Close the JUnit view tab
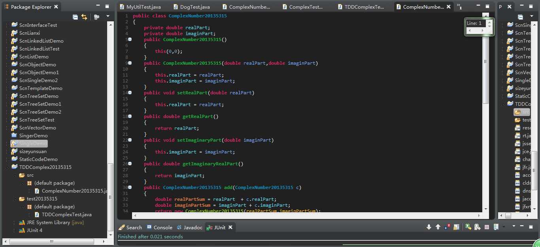Viewport: 540px width, 247px height. click(230, 227)
